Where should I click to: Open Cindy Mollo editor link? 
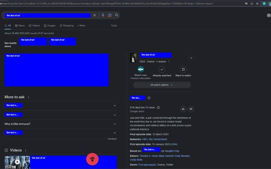tap(136, 160)
